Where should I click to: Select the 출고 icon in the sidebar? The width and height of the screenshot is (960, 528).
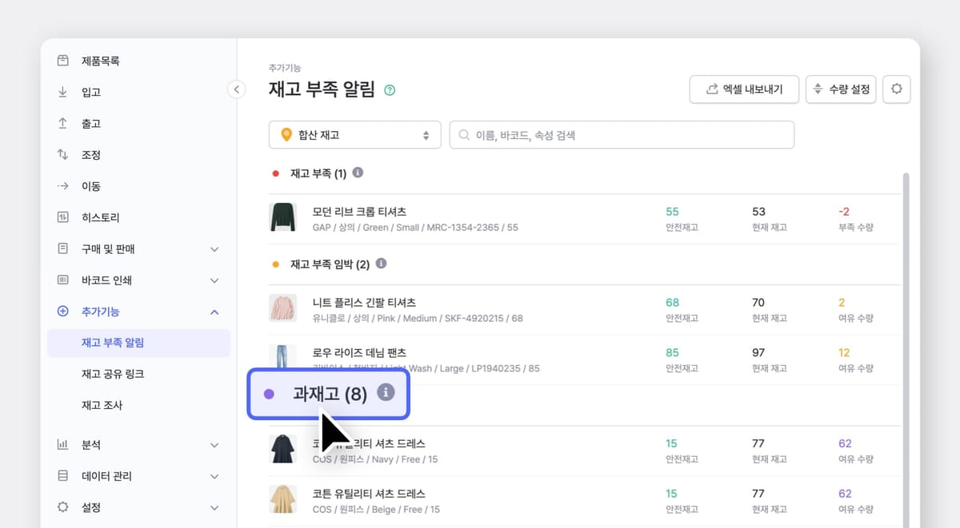[62, 123]
